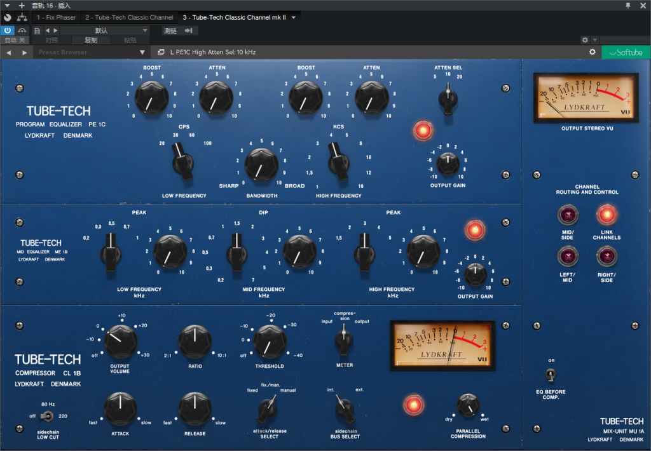Load next preset arrow in host bar
Viewport: 651px width, 451px height.
(x=56, y=30)
